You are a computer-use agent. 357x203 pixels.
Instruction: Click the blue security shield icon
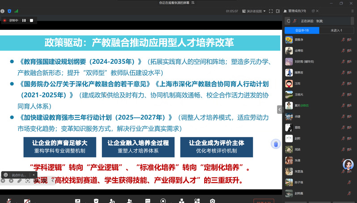9,11
